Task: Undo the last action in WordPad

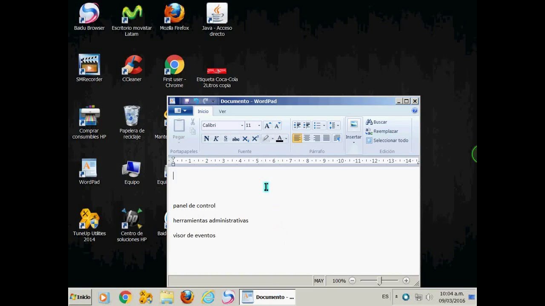Action: (x=196, y=101)
